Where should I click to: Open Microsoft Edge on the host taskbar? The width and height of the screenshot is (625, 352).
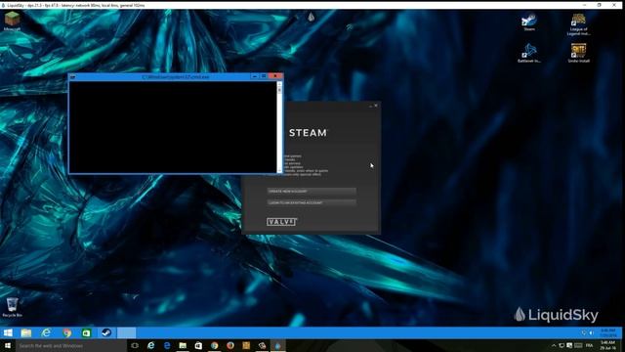[x=167, y=345]
